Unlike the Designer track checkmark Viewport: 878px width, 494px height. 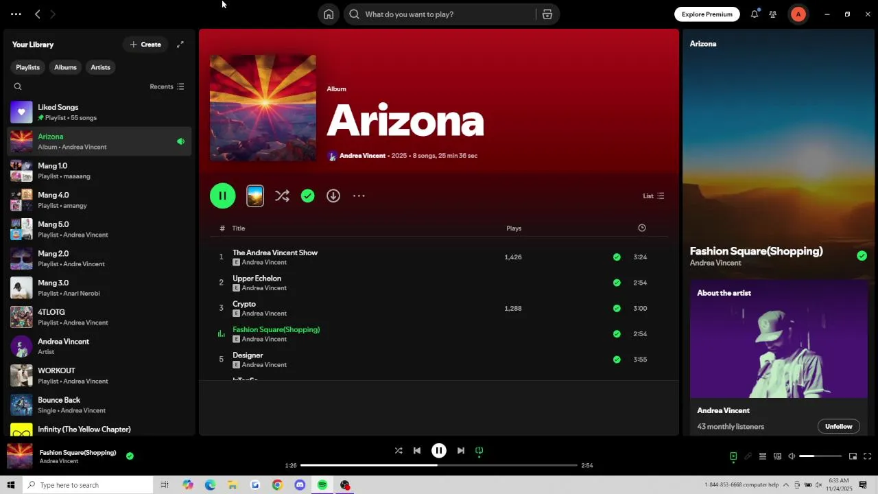617,360
